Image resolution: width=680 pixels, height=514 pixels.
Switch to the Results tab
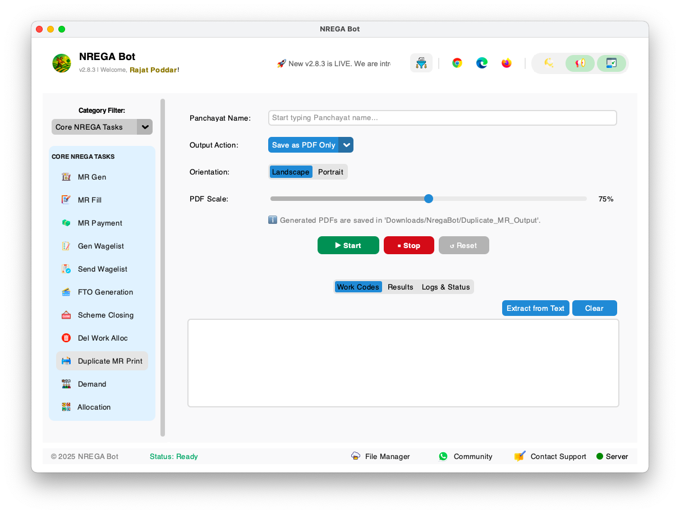[x=401, y=287]
